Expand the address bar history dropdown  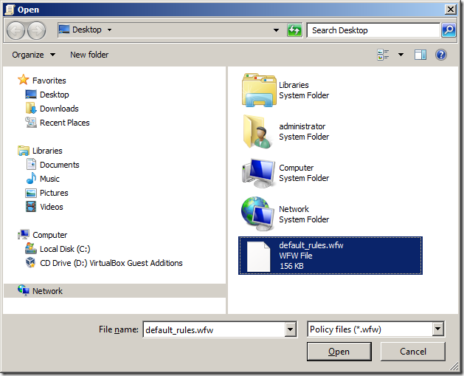point(277,30)
